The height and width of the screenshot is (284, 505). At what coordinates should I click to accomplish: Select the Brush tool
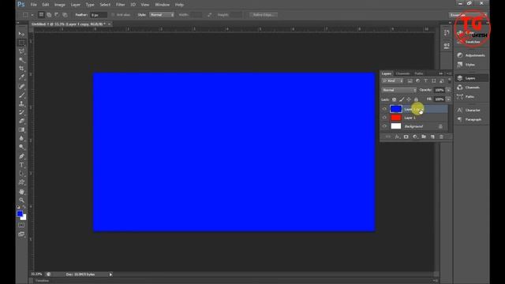click(21, 95)
